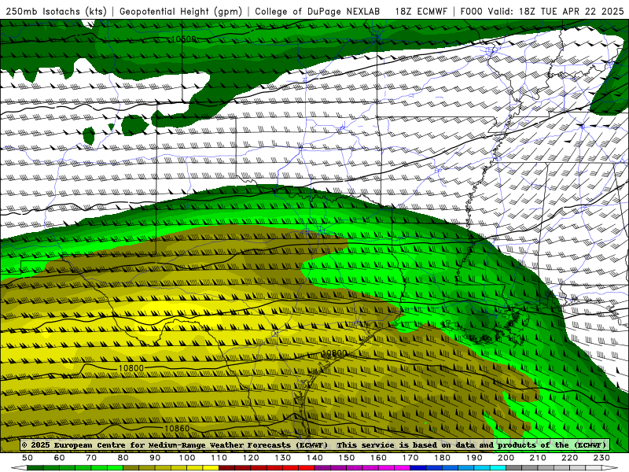Screen dimensions: 629x472
Task: Click the 60 value on the color scale
Action: click(x=59, y=458)
